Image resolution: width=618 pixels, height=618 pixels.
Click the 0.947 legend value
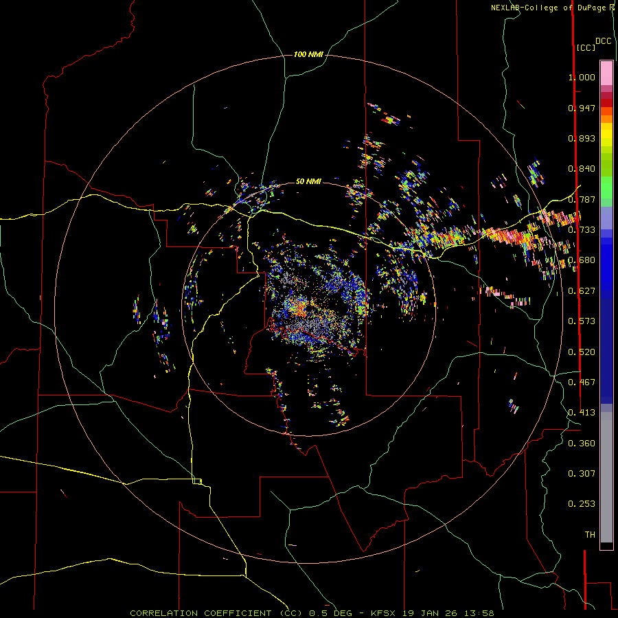point(582,108)
